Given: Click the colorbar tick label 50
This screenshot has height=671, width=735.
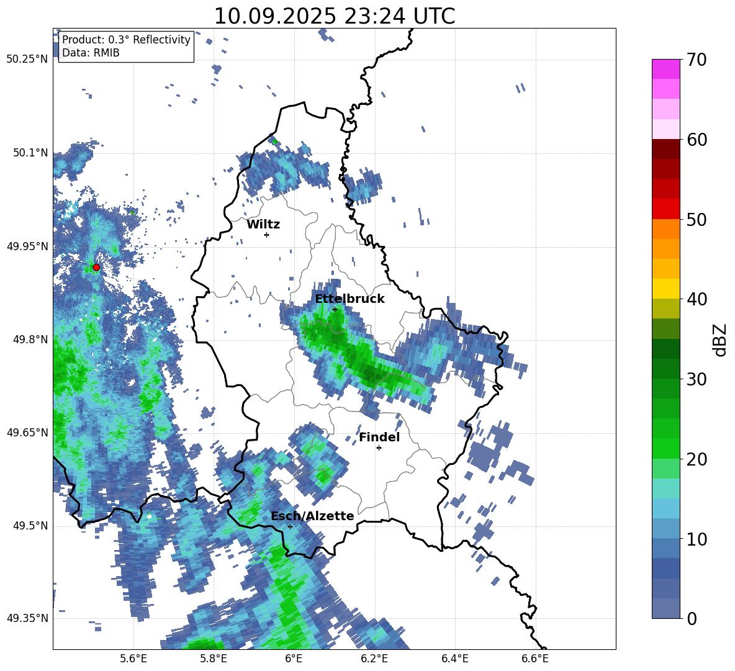Looking at the screenshot, I should 697,220.
